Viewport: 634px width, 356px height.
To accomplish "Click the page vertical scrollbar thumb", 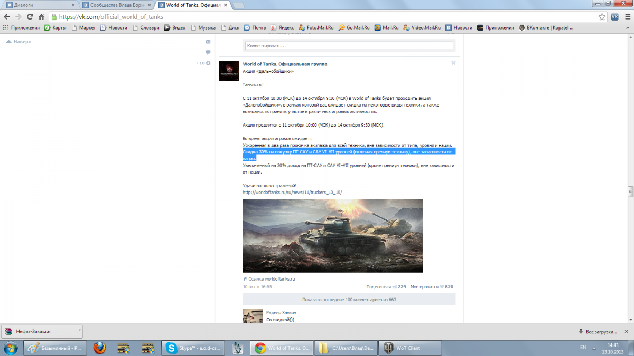I will tap(630, 191).
